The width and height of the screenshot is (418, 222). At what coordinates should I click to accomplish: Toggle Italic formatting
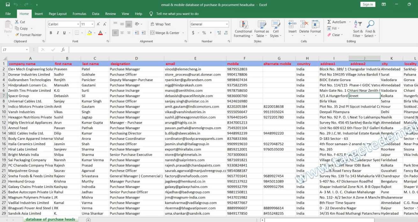58,33
